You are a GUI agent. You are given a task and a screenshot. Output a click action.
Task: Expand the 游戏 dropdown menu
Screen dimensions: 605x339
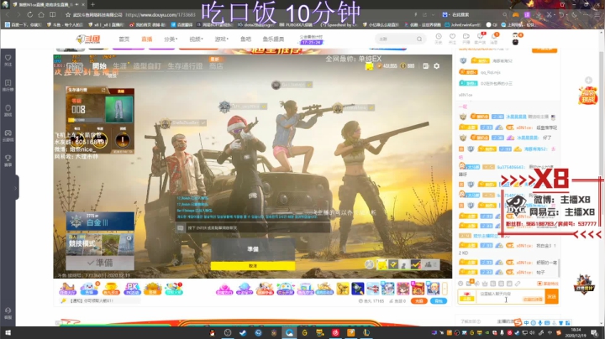pos(222,39)
